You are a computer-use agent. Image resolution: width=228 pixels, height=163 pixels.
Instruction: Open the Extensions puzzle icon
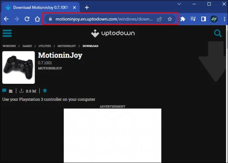tap(183, 19)
